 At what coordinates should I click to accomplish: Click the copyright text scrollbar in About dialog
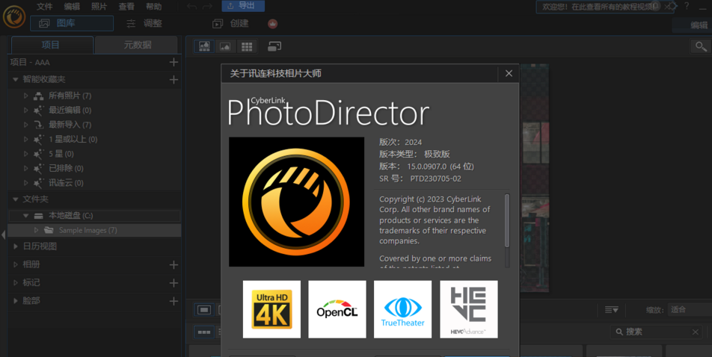507,221
